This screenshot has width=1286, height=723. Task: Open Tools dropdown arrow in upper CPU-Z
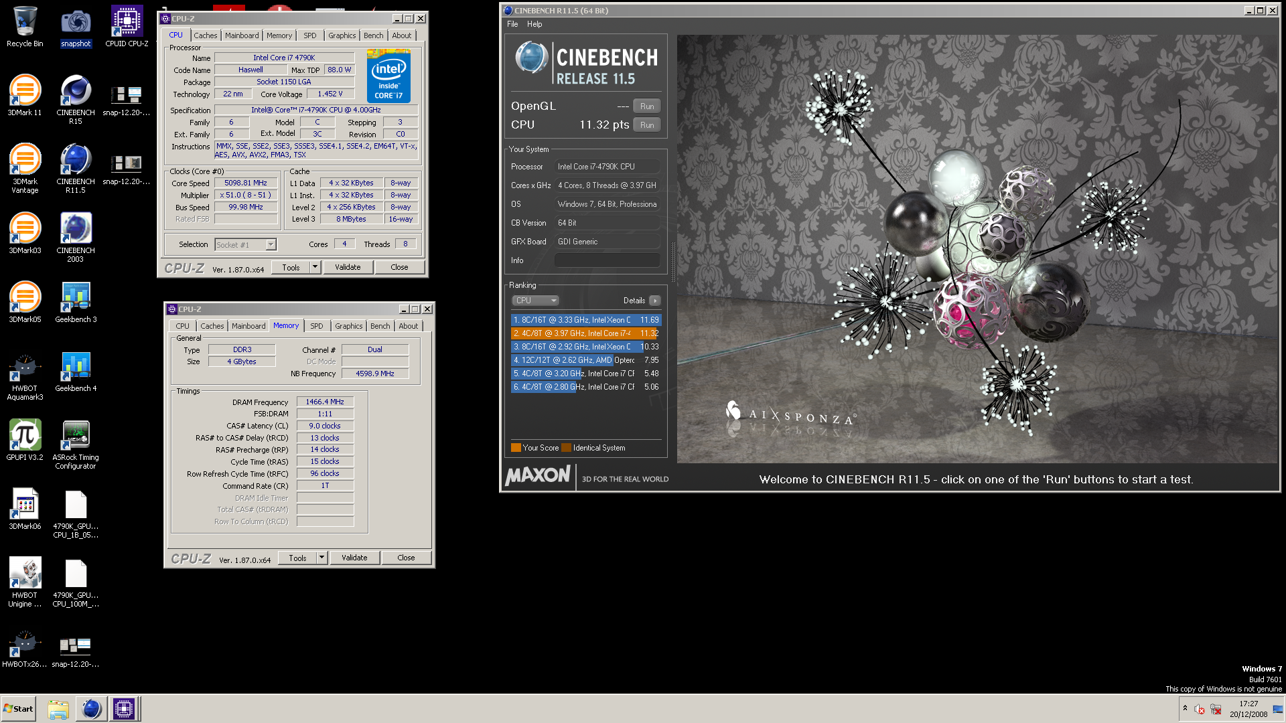tap(315, 267)
